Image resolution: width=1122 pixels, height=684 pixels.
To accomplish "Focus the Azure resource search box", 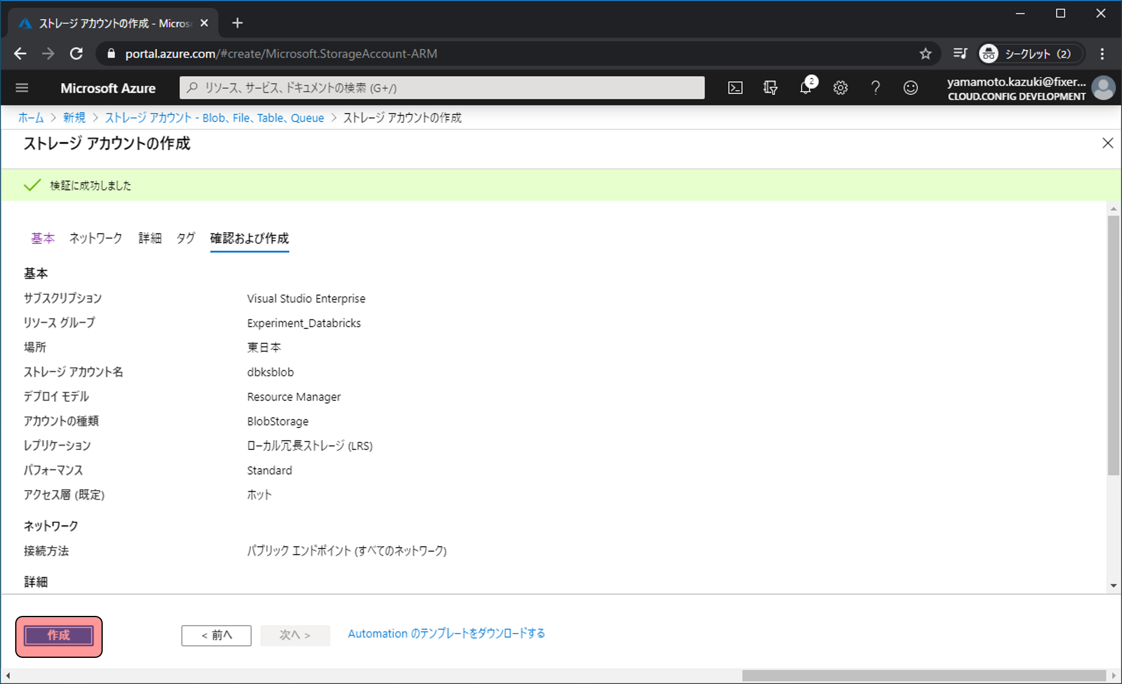I will pos(442,88).
